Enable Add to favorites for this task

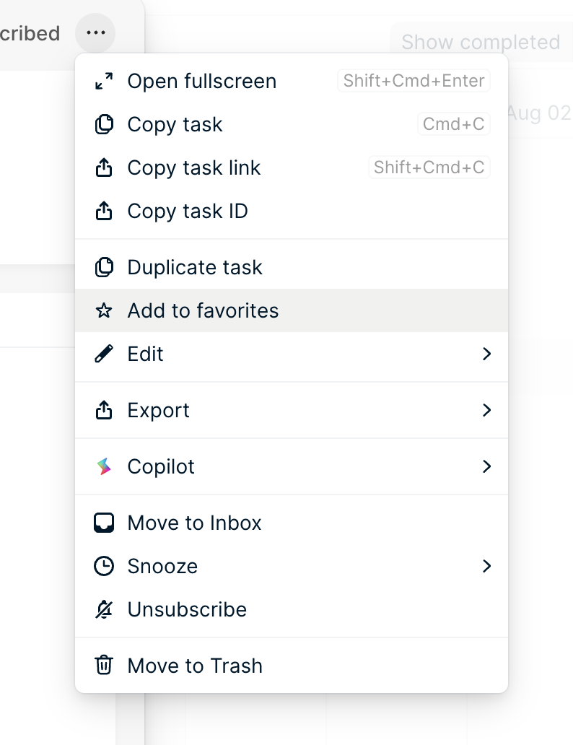[x=202, y=310]
